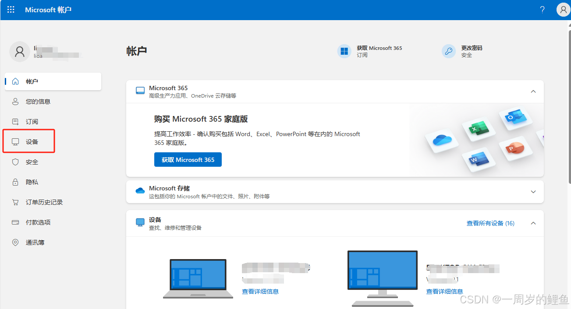Navigate to 安全 settings
This screenshot has width=571, height=309.
click(x=53, y=162)
